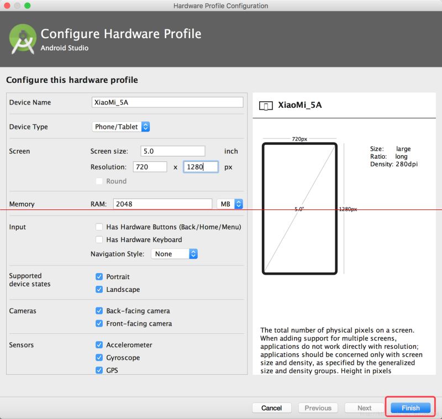This screenshot has width=442, height=419.
Task: Enable Has Hardware Buttons checkbox
Action: [99, 227]
